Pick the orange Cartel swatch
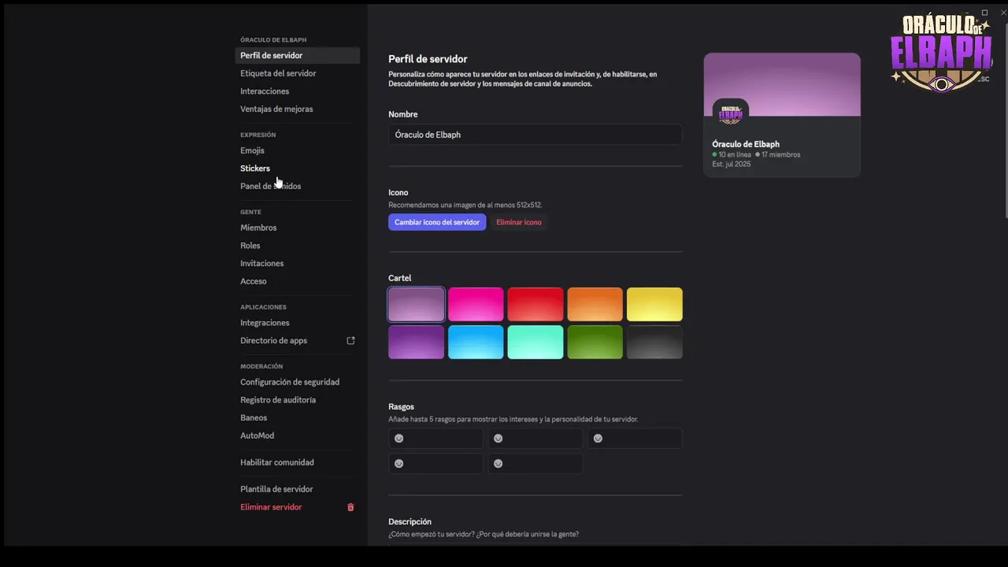The height and width of the screenshot is (567, 1008). pos(595,304)
